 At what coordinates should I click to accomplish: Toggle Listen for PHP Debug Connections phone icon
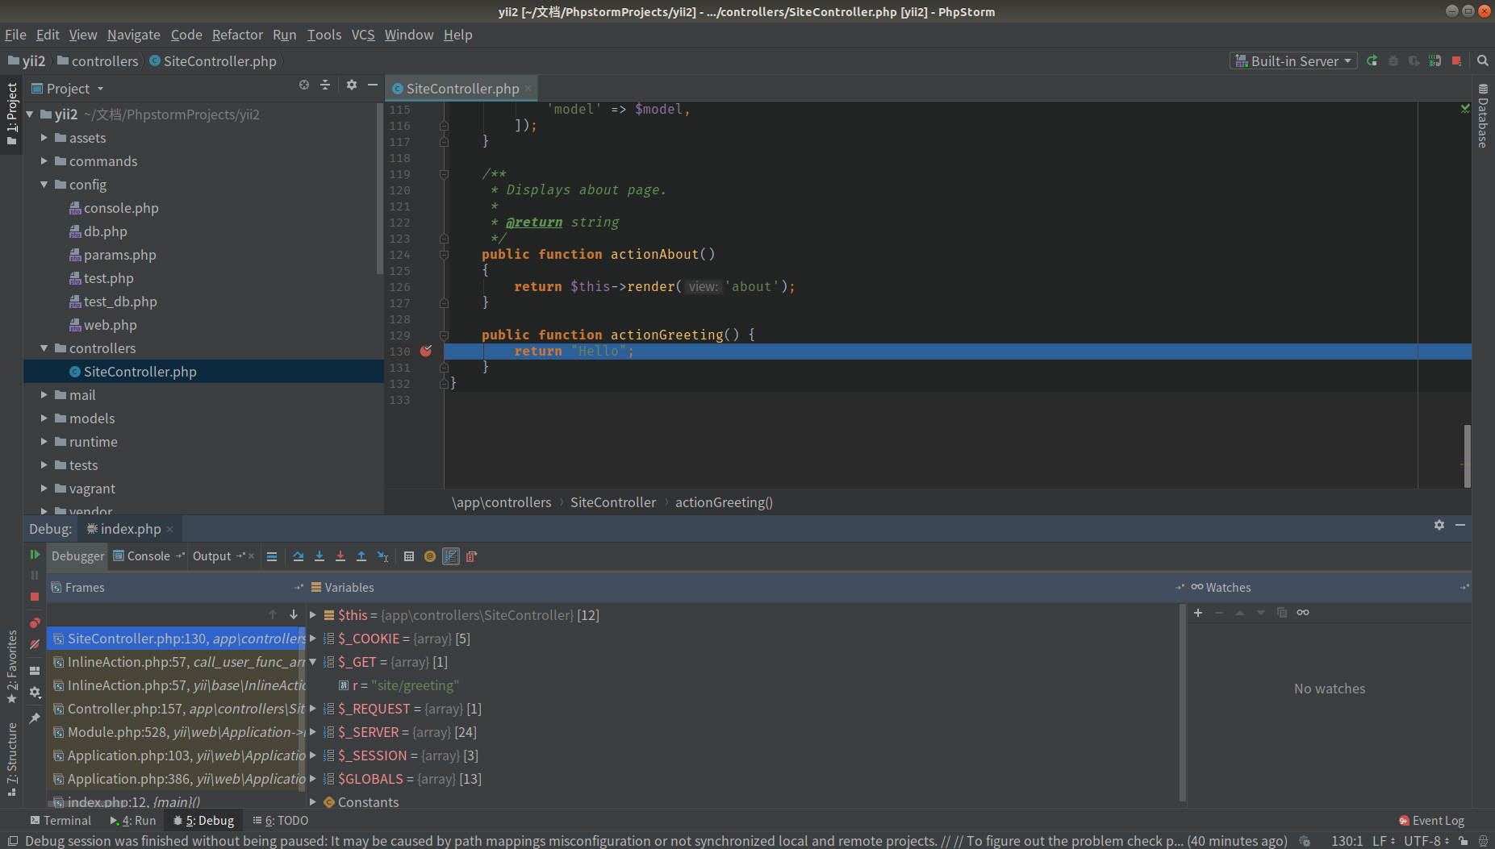pos(1434,60)
